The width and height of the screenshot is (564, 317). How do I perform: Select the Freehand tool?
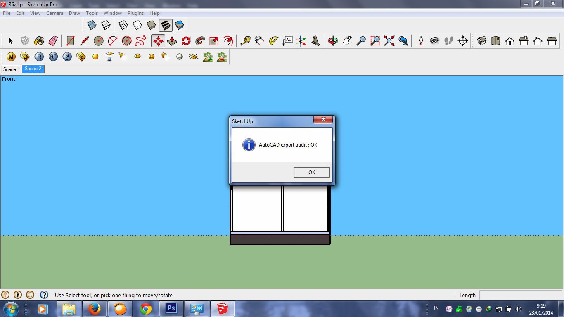(x=140, y=41)
